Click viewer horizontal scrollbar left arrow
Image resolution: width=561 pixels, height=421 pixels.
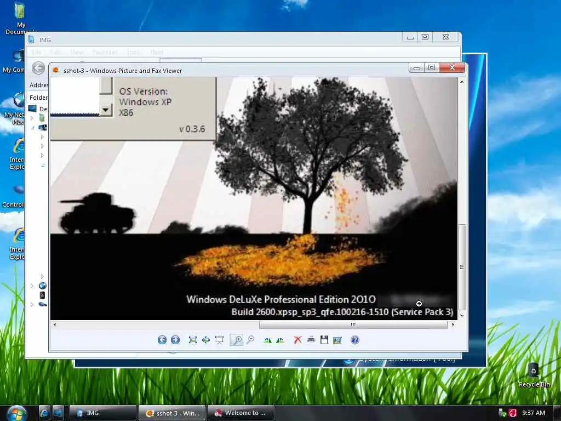(x=55, y=325)
